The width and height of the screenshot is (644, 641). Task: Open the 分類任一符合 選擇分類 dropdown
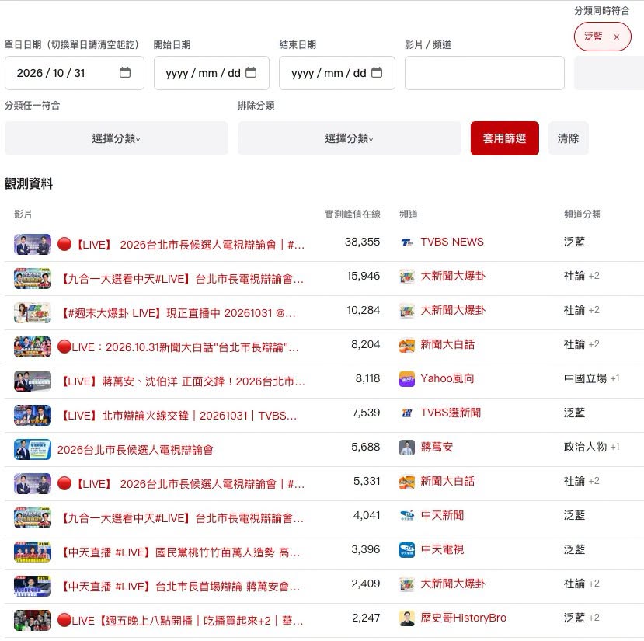[x=117, y=138]
